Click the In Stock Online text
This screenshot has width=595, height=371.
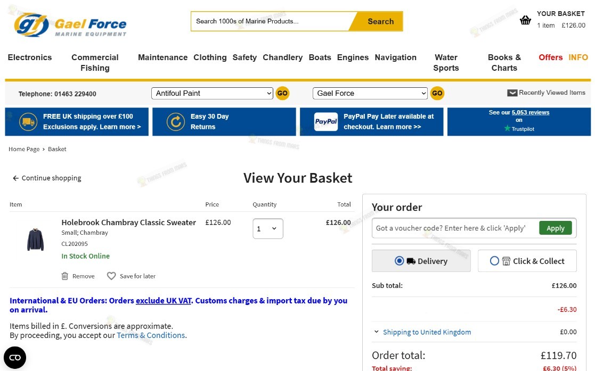point(85,256)
